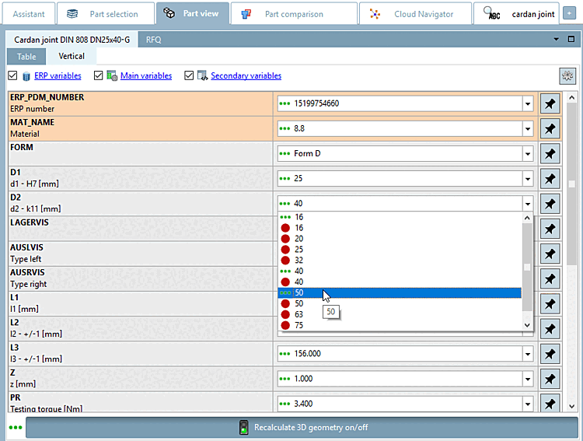Click Recalculate 3D geometry on/off button
The width and height of the screenshot is (583, 441).
302,427
